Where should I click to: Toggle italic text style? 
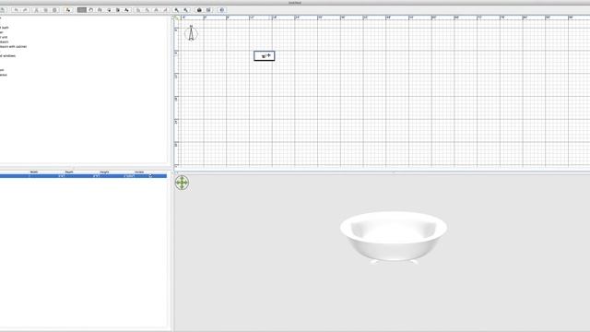pyautogui.click(x=165, y=10)
